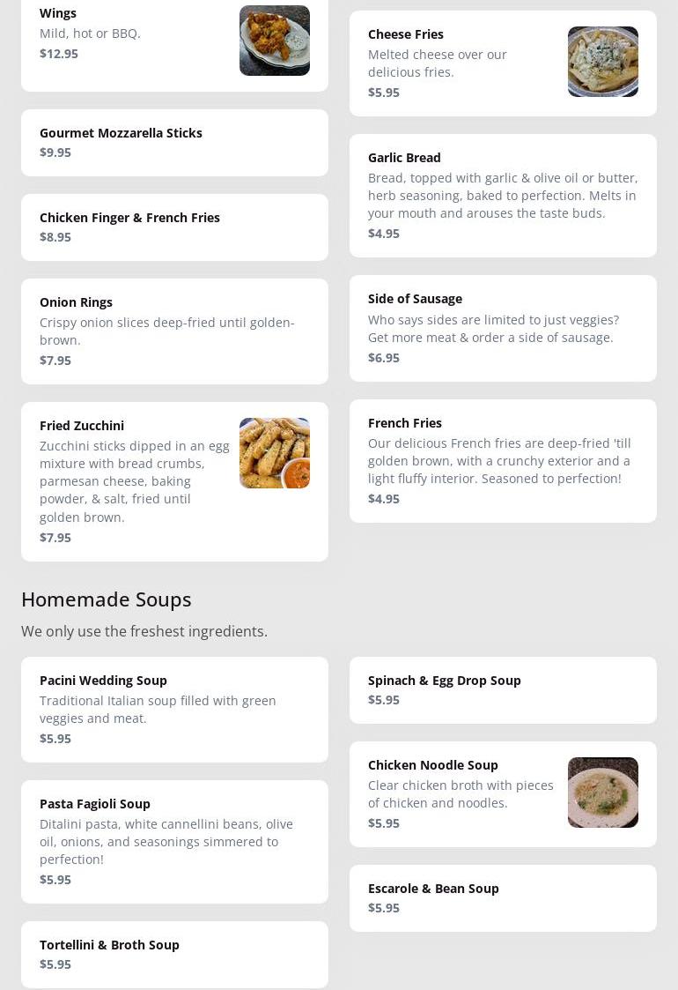Click the Fried Zucchini item name

[82, 426]
